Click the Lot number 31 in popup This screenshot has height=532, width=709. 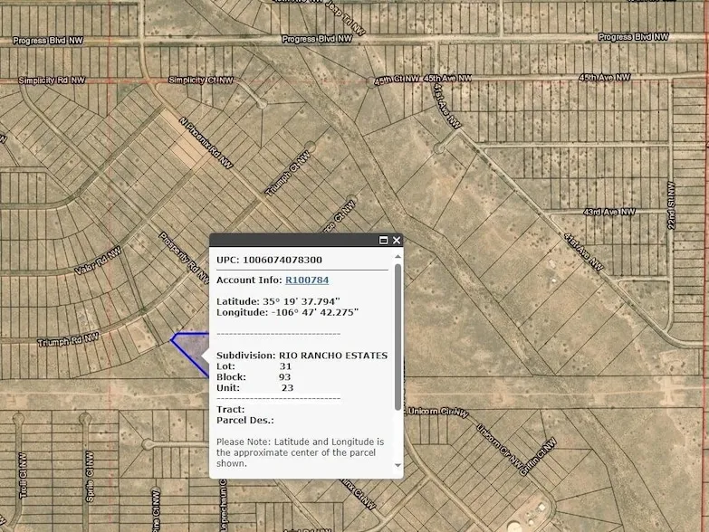[x=285, y=366]
